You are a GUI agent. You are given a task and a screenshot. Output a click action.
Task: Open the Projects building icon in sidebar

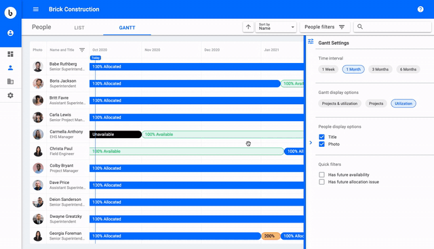click(10, 81)
